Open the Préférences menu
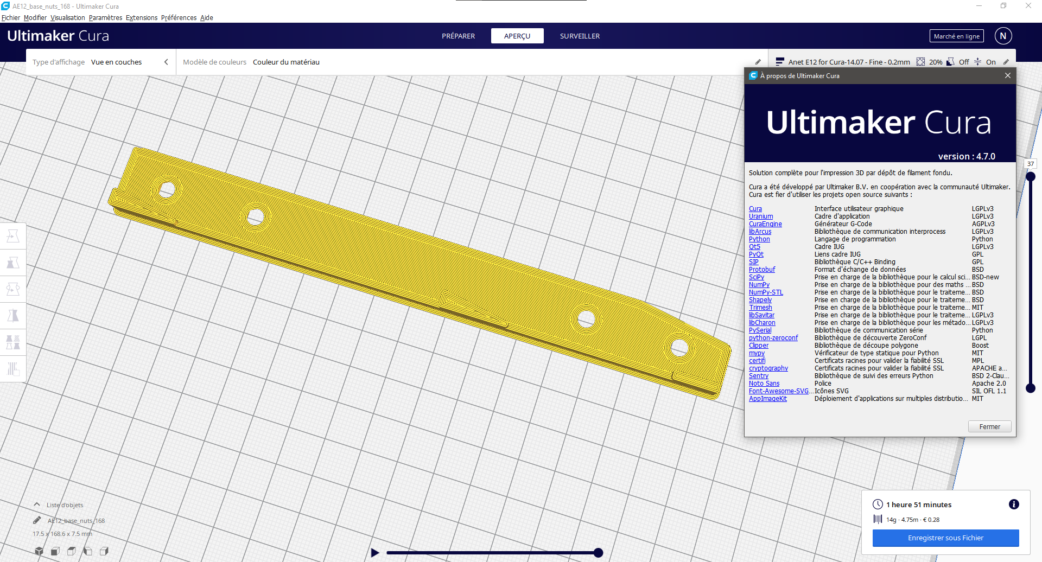 pyautogui.click(x=179, y=18)
